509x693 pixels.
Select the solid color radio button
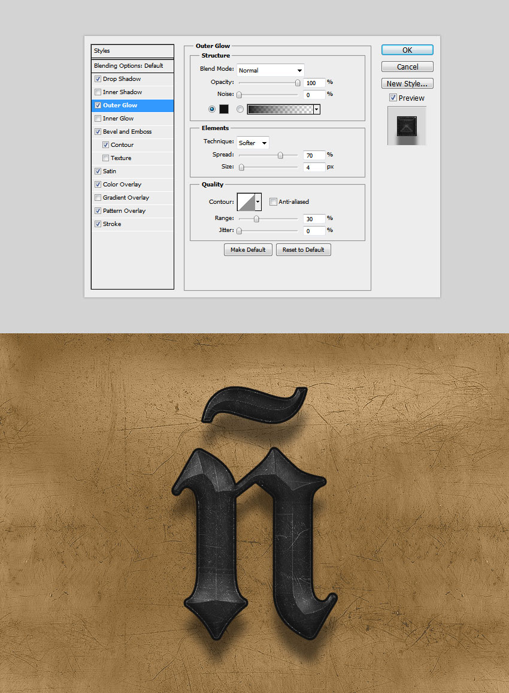click(x=212, y=109)
